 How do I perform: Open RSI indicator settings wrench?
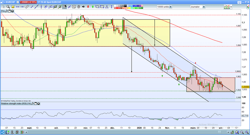(32, 103)
